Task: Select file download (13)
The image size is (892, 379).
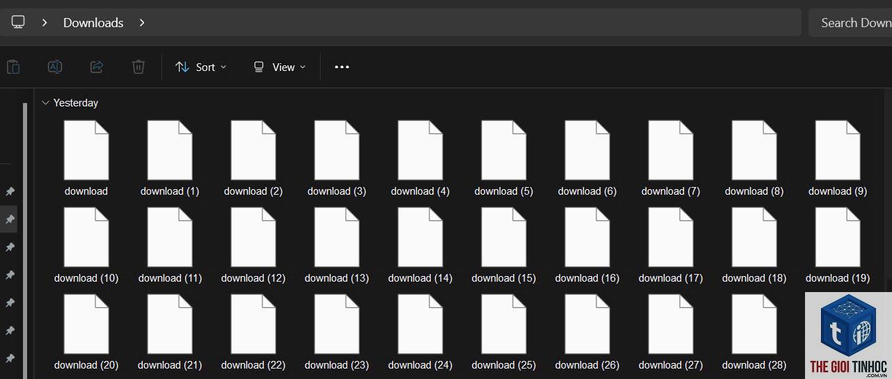Action: tap(337, 245)
